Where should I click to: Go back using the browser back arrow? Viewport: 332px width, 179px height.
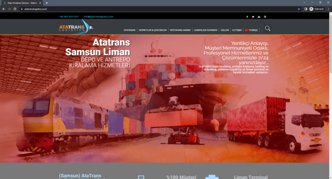tap(3, 9)
